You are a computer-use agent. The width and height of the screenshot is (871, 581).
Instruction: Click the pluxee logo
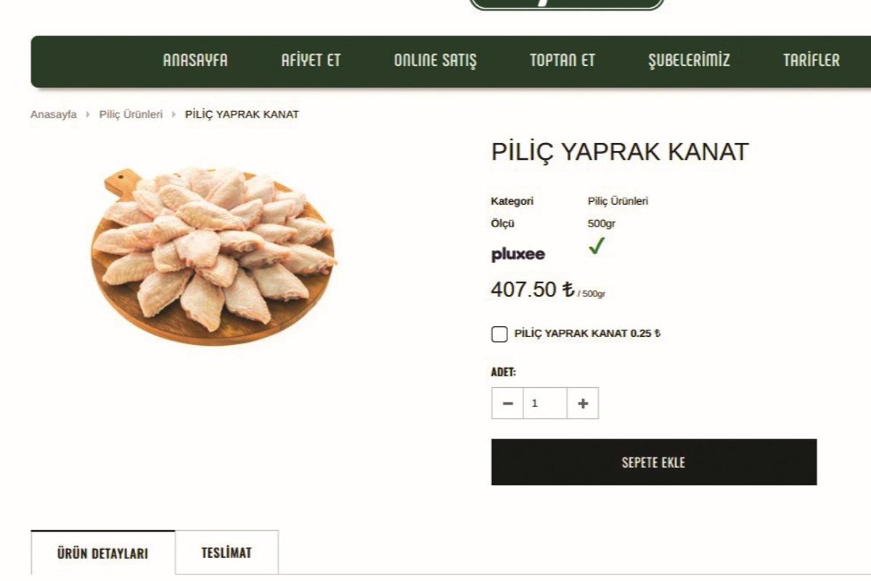point(518,255)
